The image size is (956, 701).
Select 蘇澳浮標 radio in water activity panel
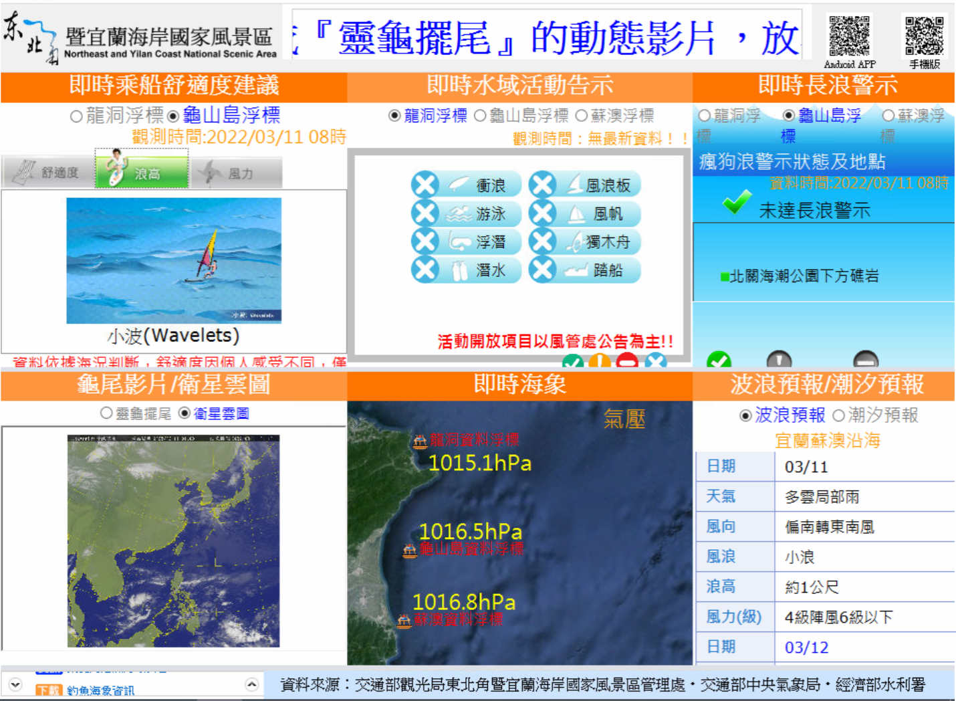[582, 116]
